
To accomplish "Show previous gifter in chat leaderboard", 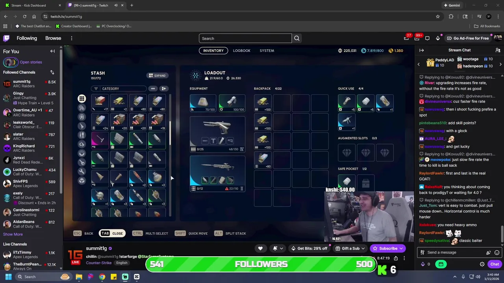I will [x=419, y=64].
